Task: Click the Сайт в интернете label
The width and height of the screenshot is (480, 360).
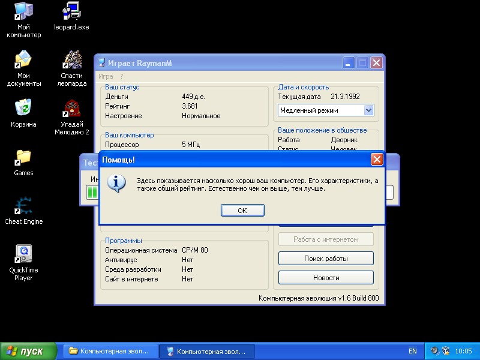Action: pos(131,279)
